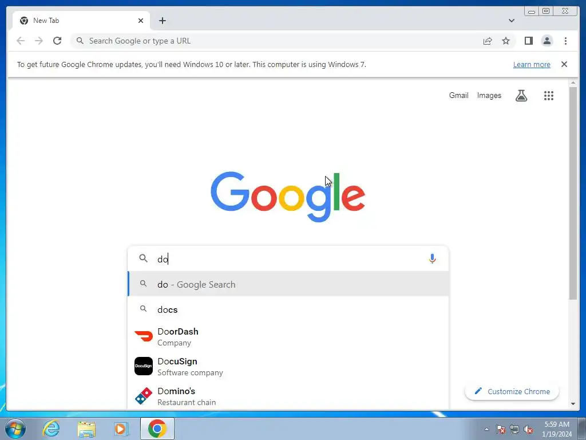The width and height of the screenshot is (586, 440).
Task: Click the muted volume tray icon
Action: (x=528, y=429)
